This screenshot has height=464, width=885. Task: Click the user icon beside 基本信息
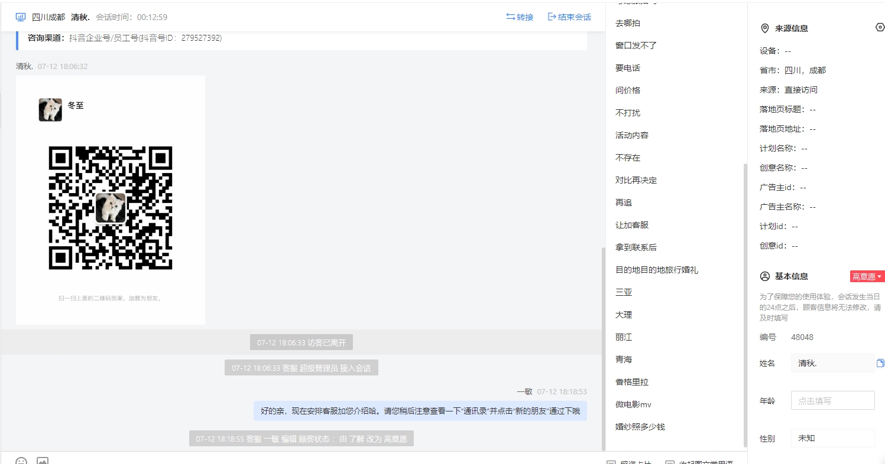click(764, 276)
